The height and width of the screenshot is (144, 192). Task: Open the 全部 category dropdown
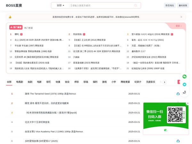[60, 5]
